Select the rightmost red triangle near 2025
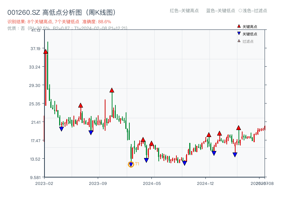 [x=239, y=129]
